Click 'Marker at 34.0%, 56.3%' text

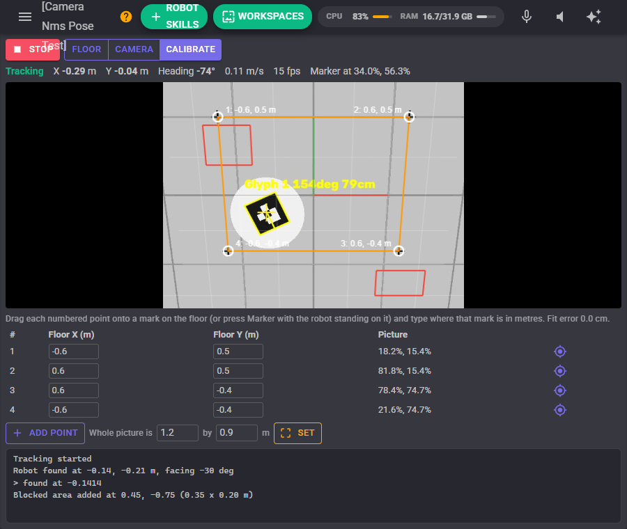click(x=360, y=71)
